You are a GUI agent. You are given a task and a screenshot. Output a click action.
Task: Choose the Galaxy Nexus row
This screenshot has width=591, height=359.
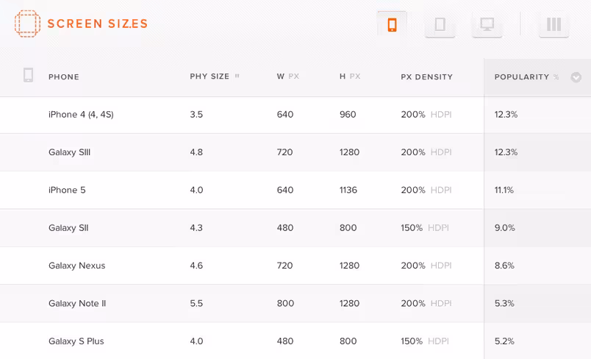click(x=295, y=266)
